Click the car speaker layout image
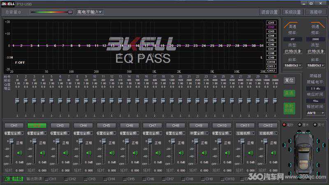This screenshot has width=329, height=185. pos(304,151)
